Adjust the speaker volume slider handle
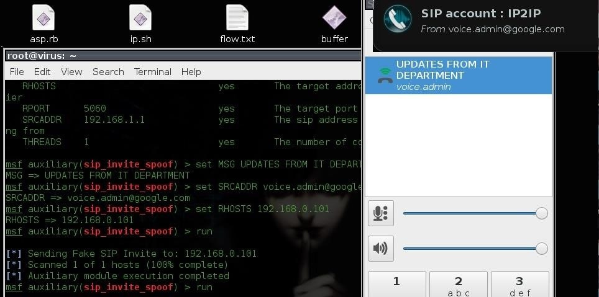Image resolution: width=599 pixels, height=297 pixels. (542, 249)
